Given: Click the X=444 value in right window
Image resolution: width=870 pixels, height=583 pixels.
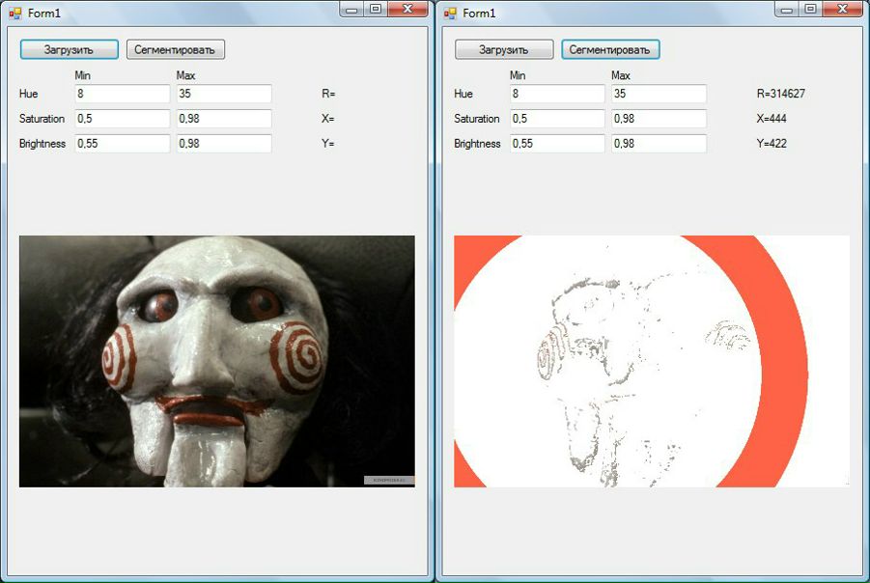Looking at the screenshot, I should (x=772, y=119).
